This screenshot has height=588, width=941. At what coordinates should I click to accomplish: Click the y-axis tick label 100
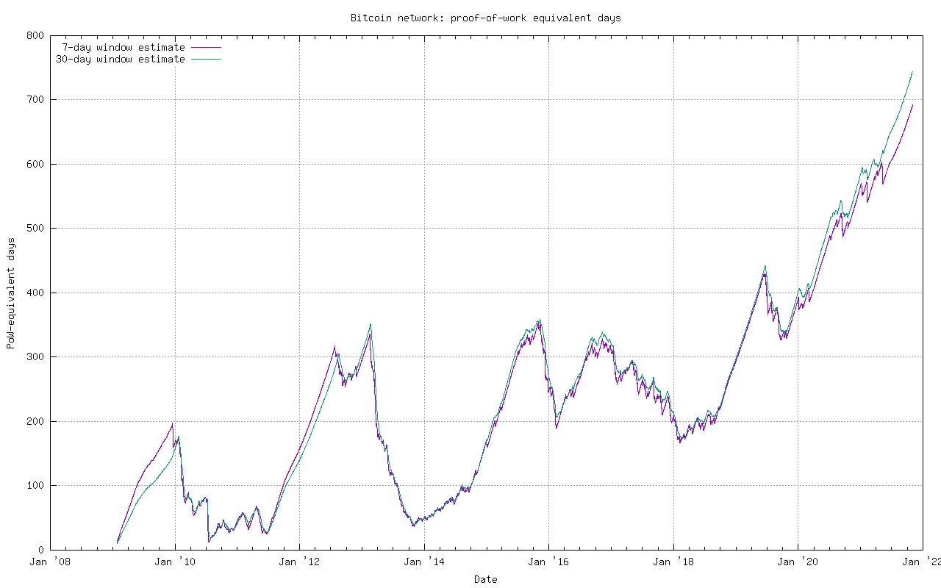35,485
